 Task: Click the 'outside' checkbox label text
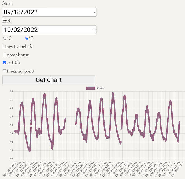tap(14, 63)
